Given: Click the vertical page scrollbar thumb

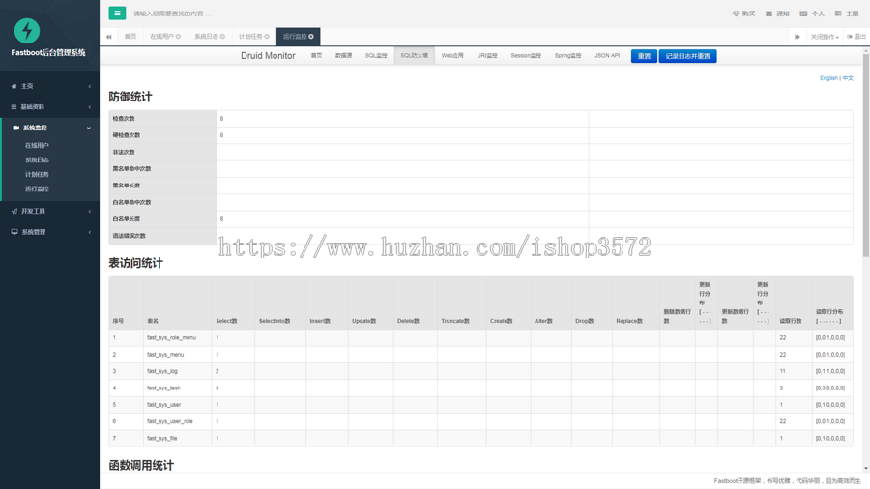Looking at the screenshot, I should tap(865, 156).
